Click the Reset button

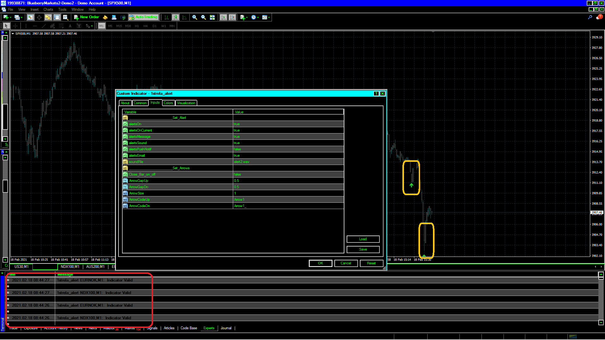(371, 263)
